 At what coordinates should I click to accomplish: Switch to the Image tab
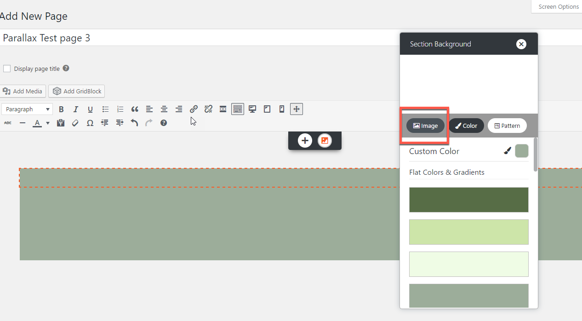(x=425, y=126)
